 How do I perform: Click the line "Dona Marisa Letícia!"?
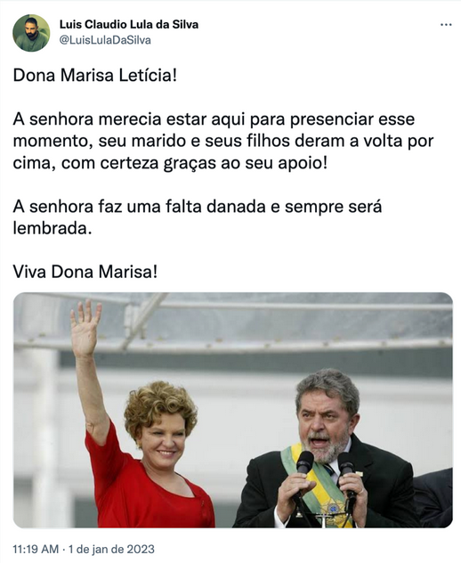(x=95, y=76)
